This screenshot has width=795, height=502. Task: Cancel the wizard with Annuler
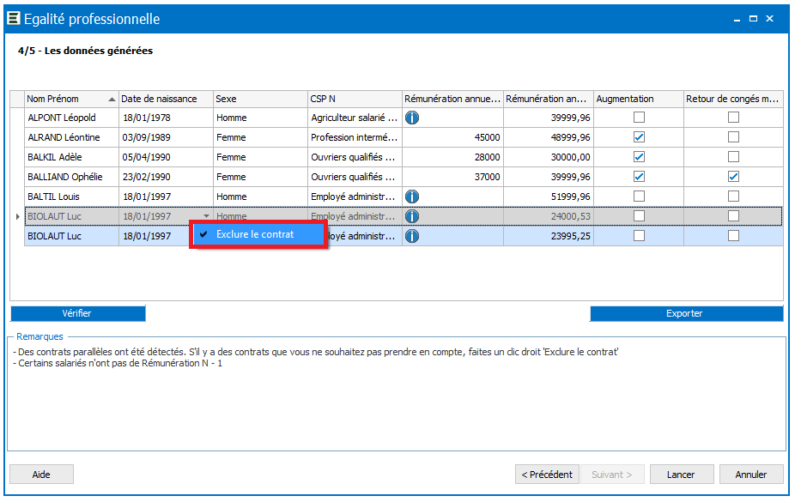pyautogui.click(x=751, y=475)
